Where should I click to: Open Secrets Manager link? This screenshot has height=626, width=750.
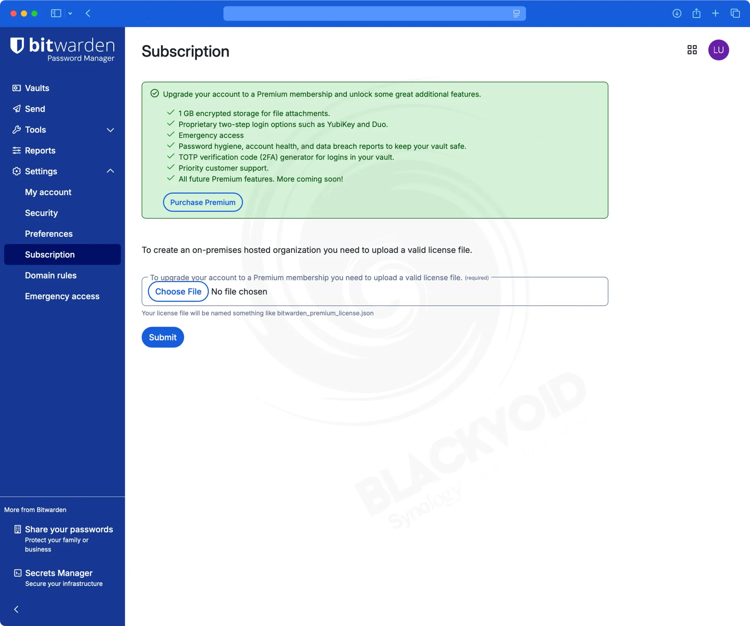[x=58, y=573]
